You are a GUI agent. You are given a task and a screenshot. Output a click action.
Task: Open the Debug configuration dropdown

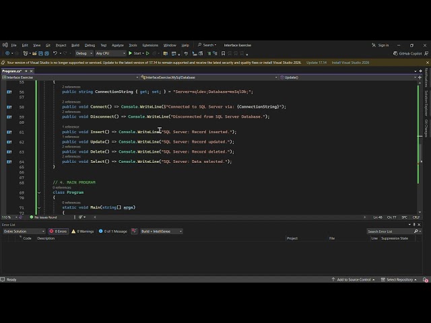[x=84, y=53]
